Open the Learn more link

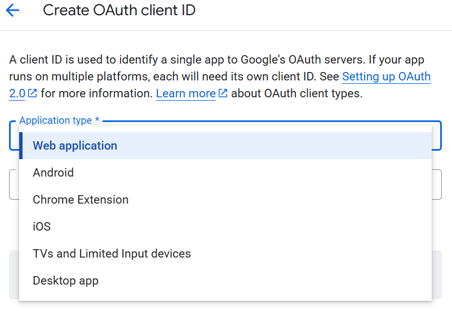[x=186, y=93]
